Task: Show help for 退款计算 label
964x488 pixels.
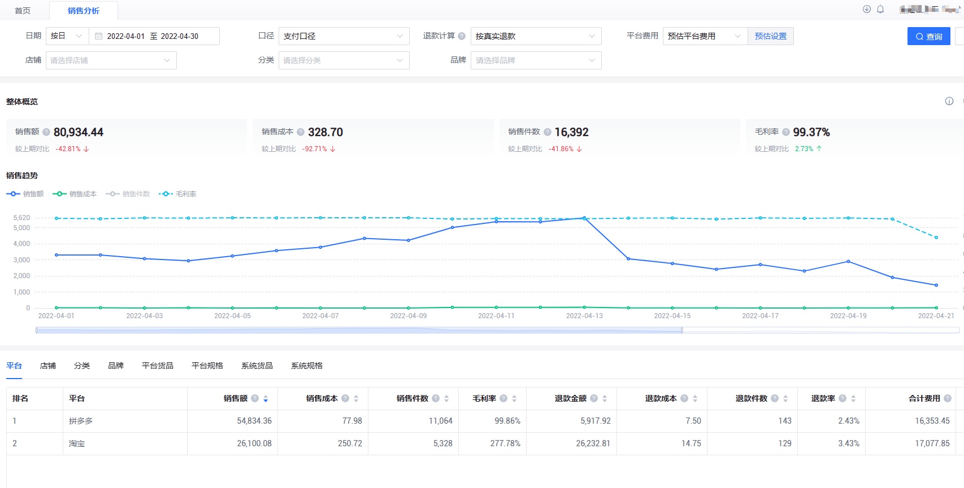Action: pos(462,36)
